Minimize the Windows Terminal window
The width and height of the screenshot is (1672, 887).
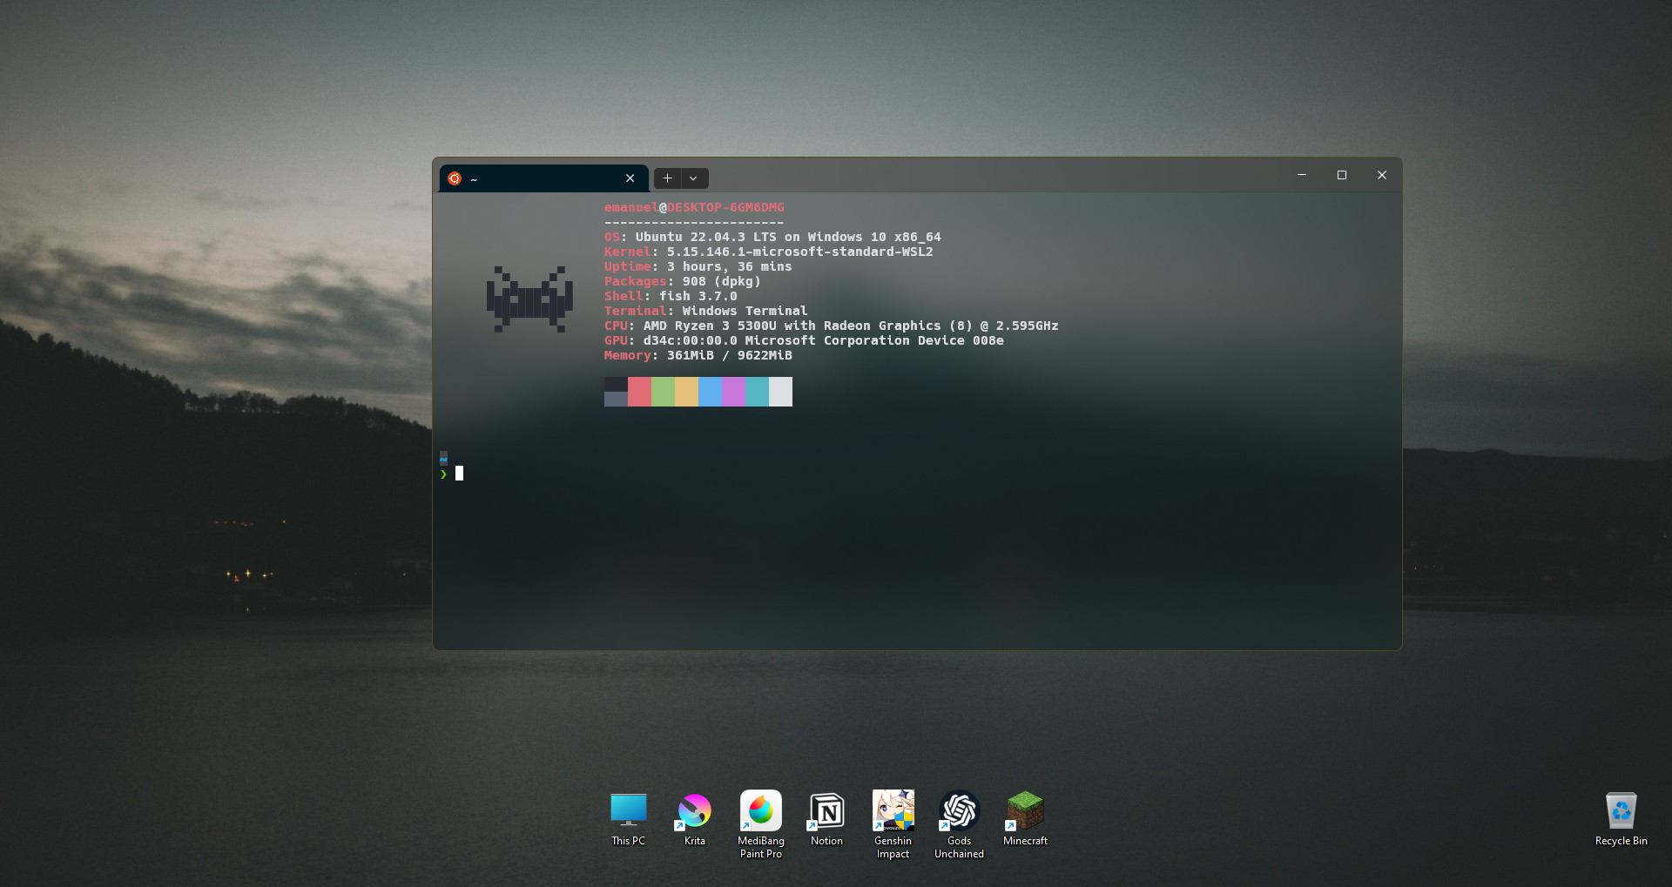pos(1301,175)
